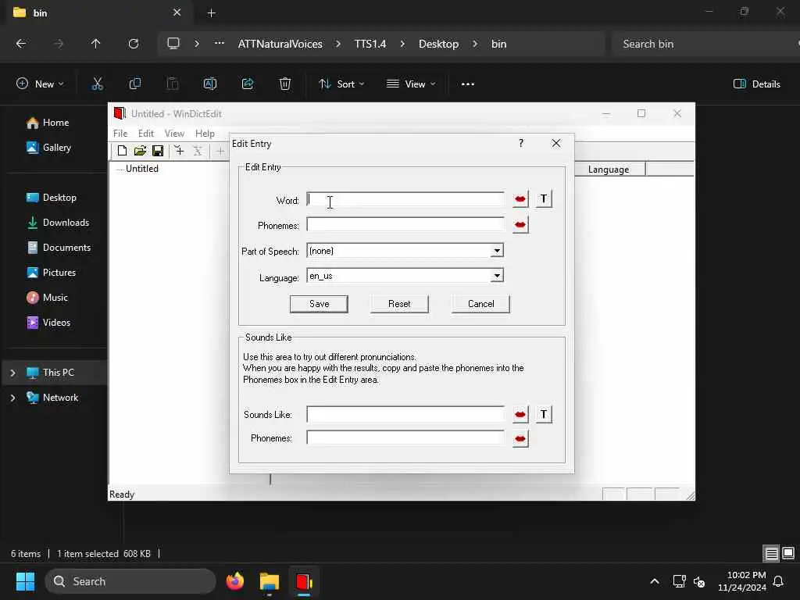Image resolution: width=800 pixels, height=600 pixels.
Task: Open the View menu in WinDictEdit
Action: point(174,133)
